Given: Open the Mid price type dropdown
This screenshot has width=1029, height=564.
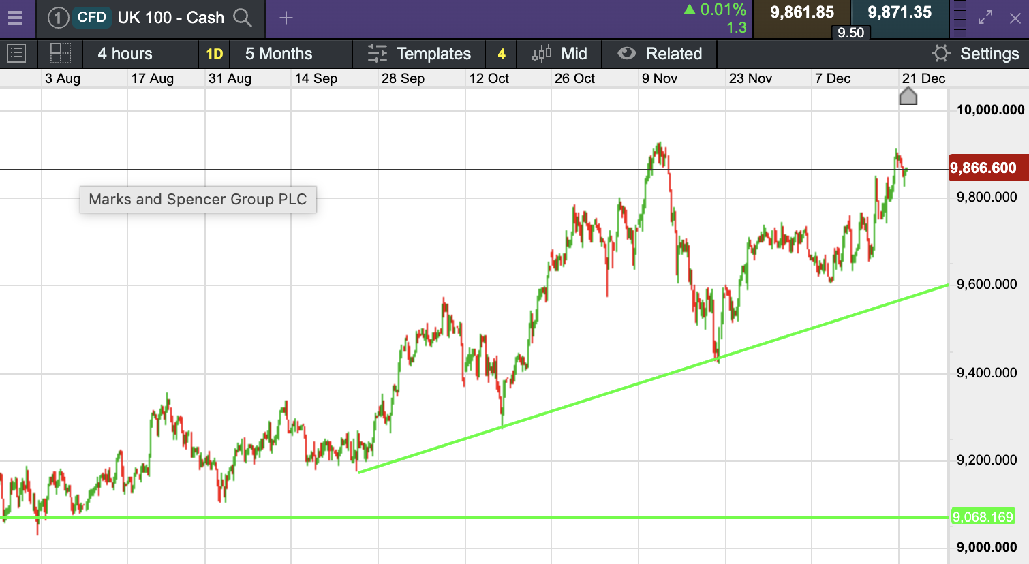Looking at the screenshot, I should click(x=560, y=54).
